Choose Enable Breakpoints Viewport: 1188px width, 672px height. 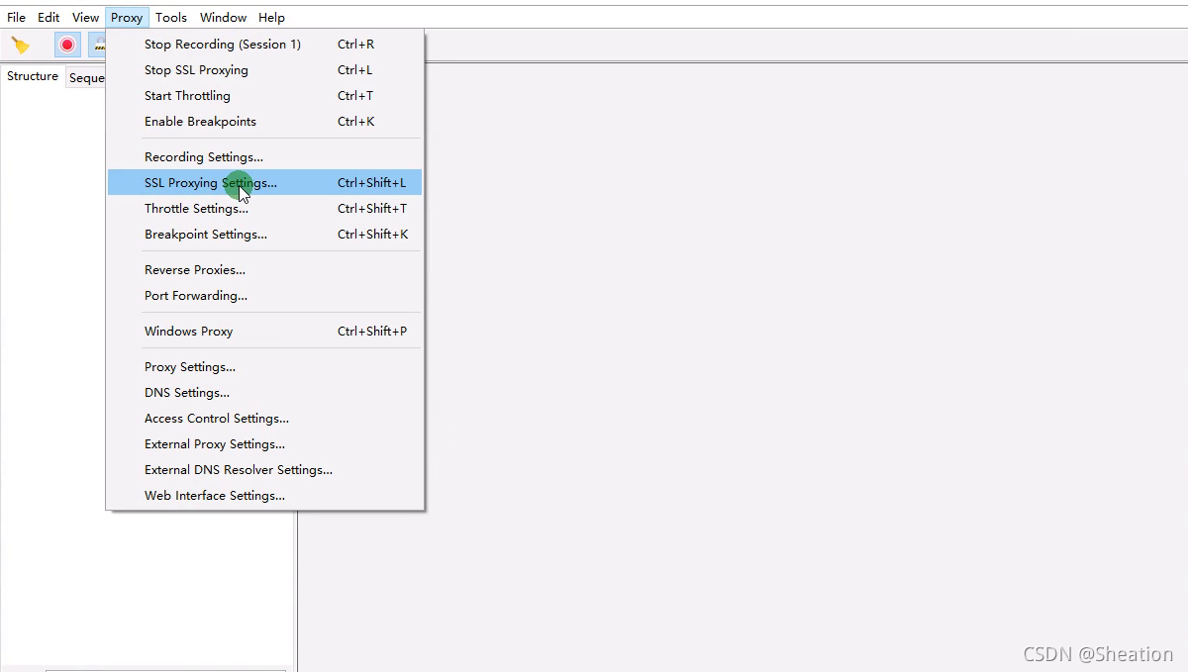click(x=265, y=122)
